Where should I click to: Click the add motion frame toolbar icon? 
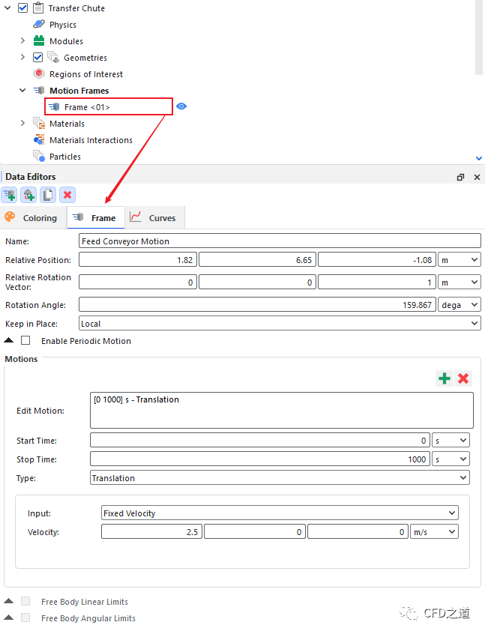tap(10, 196)
